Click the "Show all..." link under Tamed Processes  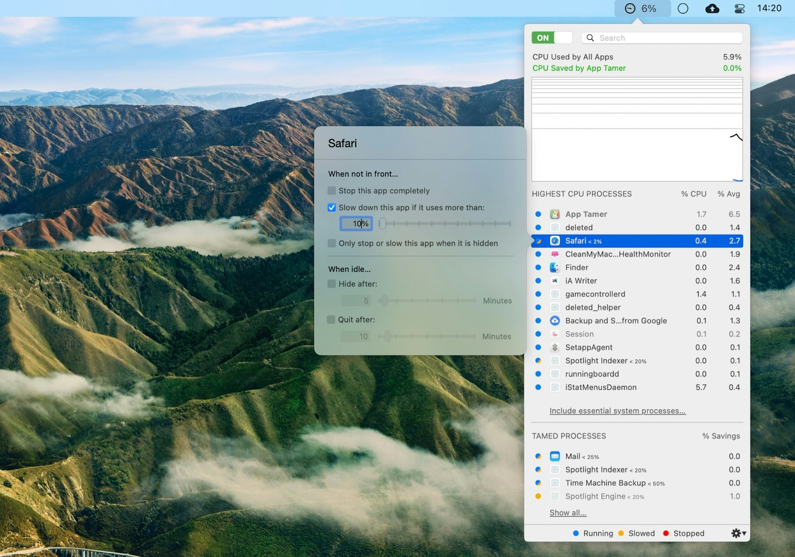(568, 513)
